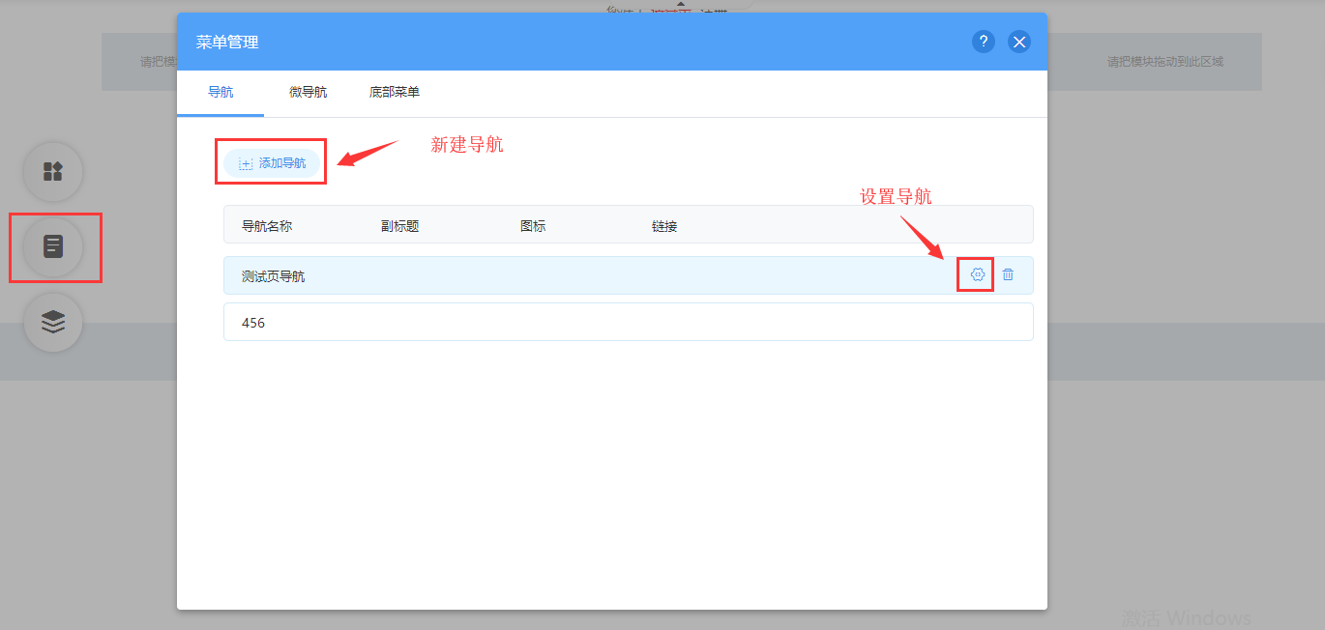This screenshot has height=630, width=1325.
Task: Click the 链接 column header
Action: pyautogui.click(x=664, y=226)
